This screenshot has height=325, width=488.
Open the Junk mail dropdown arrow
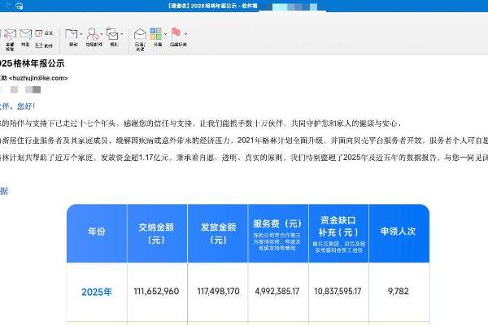pyautogui.click(x=102, y=34)
